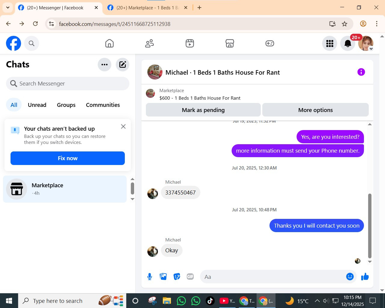Open the account profile picture menu
The image size is (385, 308).
point(366,43)
